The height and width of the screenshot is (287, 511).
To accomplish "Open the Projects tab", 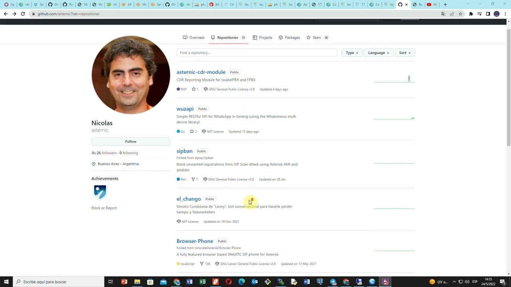I will pyautogui.click(x=262, y=37).
